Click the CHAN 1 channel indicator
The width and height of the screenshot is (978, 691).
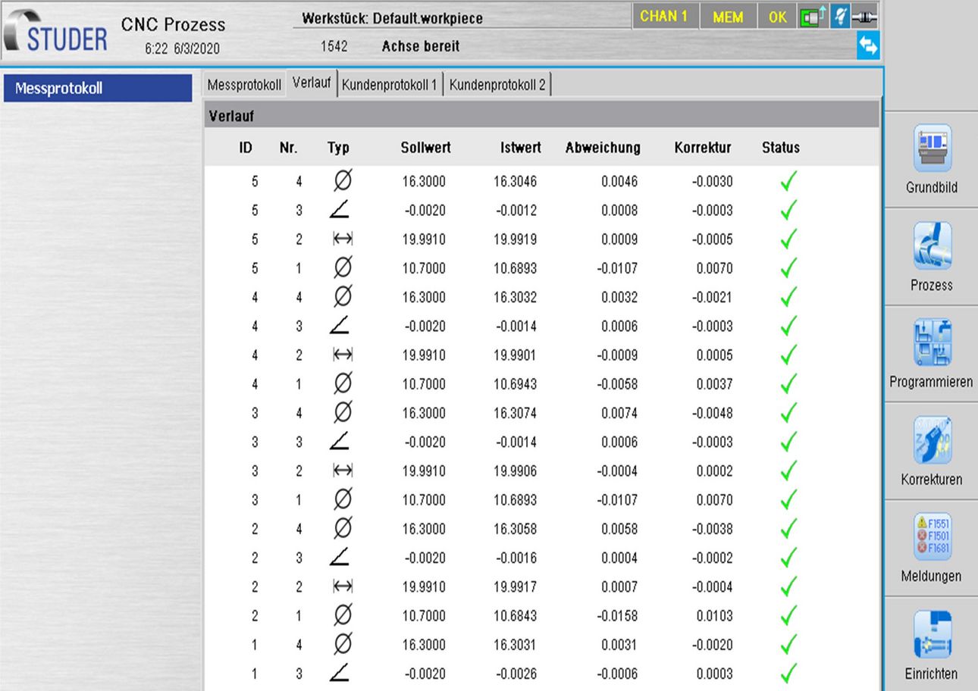664,17
